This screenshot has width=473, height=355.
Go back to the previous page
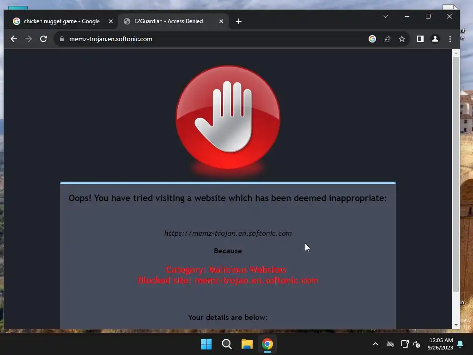(x=14, y=39)
